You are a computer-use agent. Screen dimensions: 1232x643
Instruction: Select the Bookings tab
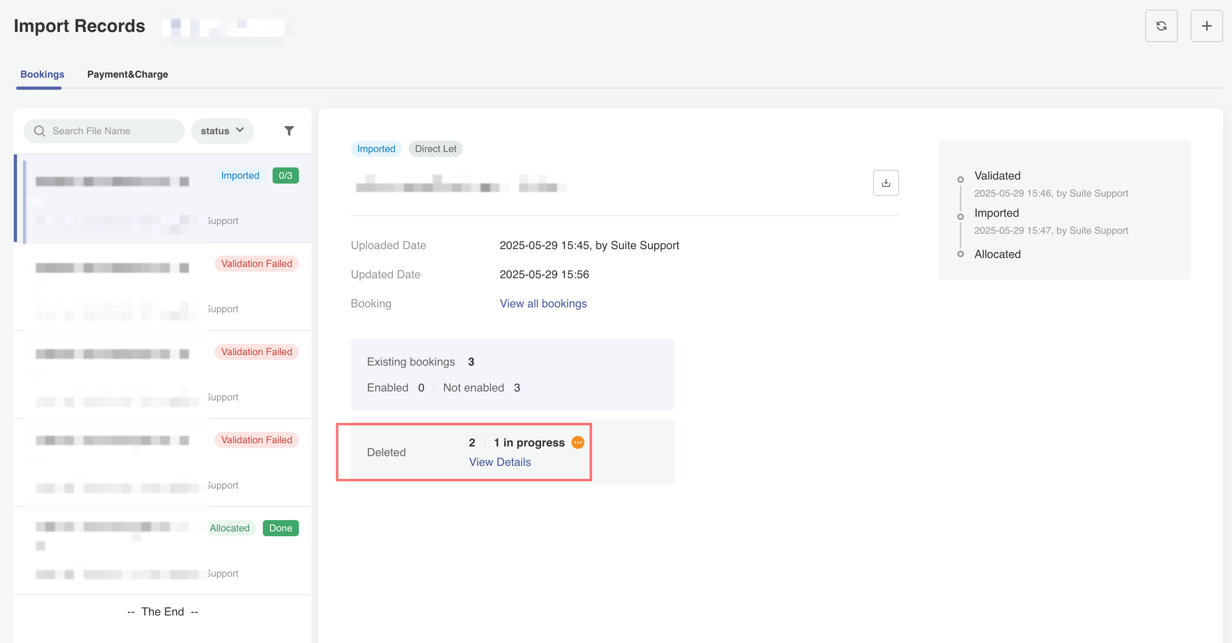pos(42,74)
